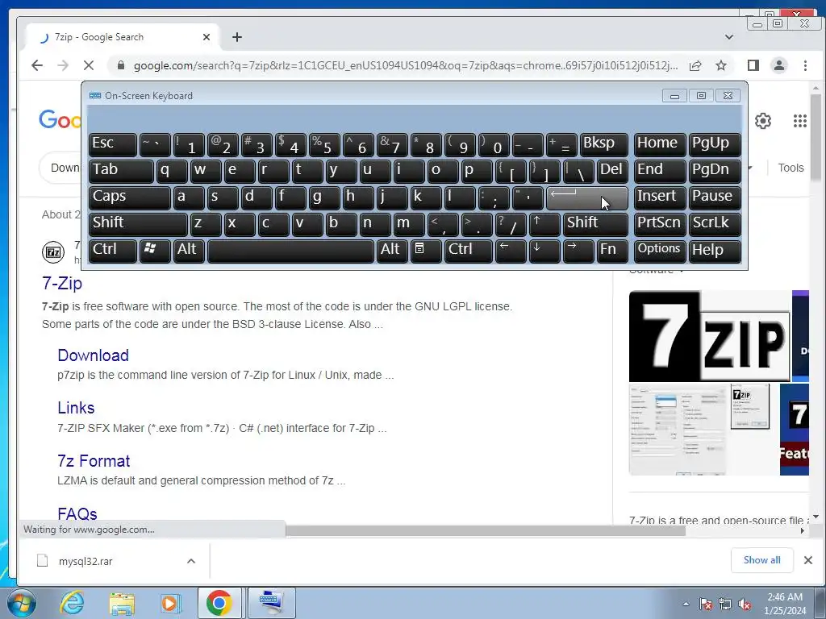
Task: Click the Bksp key
Action: 603,145
